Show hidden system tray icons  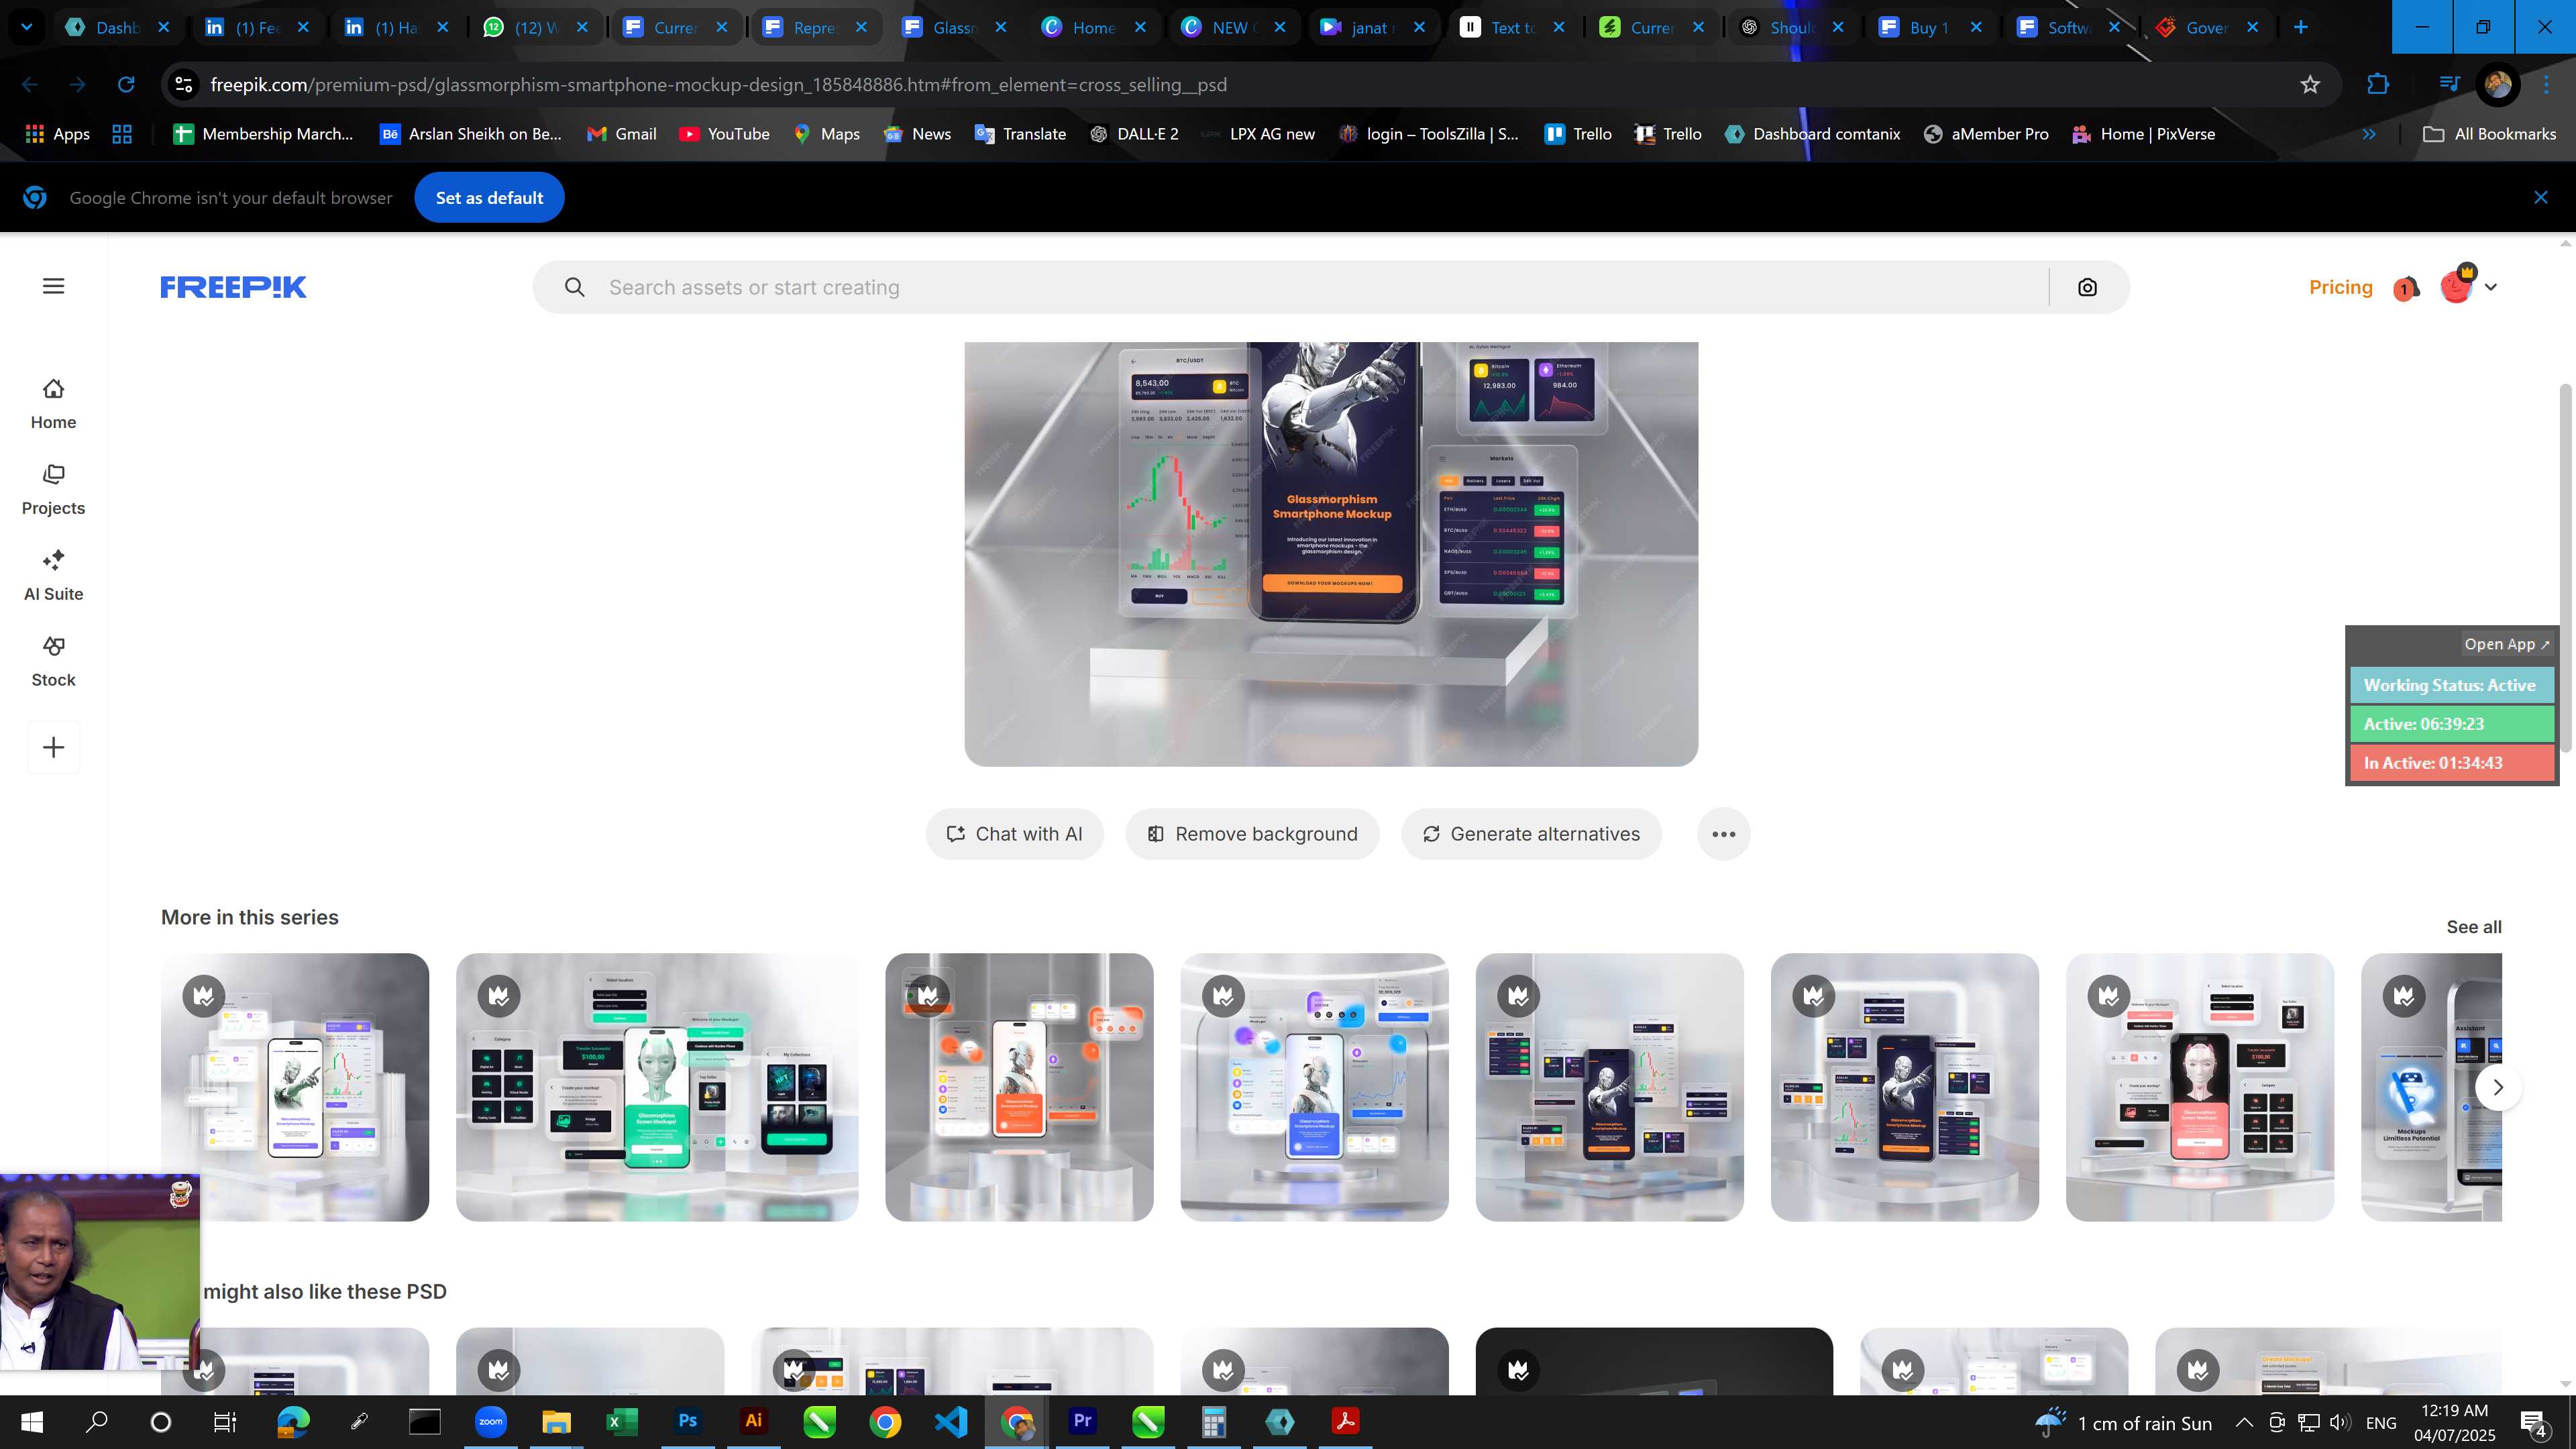pos(2244,1422)
